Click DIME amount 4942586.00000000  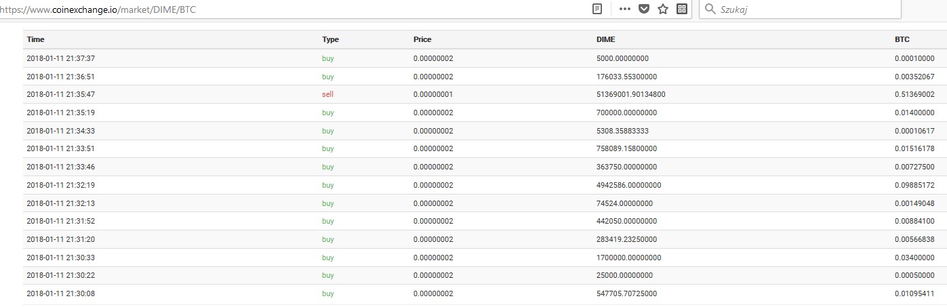628,185
